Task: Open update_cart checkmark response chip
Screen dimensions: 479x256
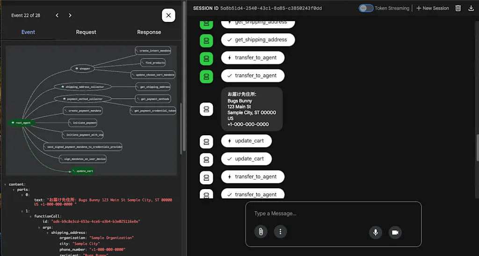Action: (246, 159)
